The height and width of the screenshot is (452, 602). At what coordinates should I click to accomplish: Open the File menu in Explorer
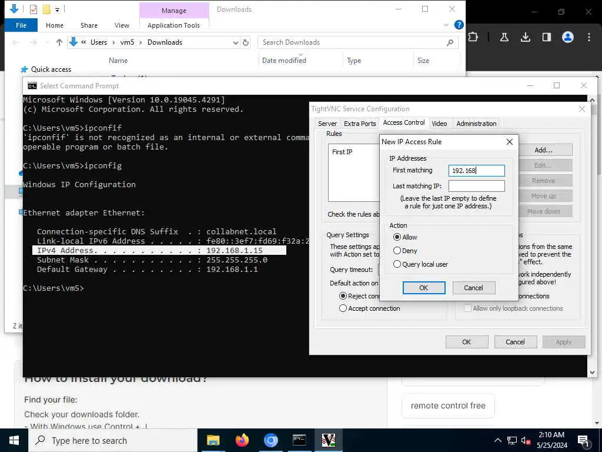[21, 25]
